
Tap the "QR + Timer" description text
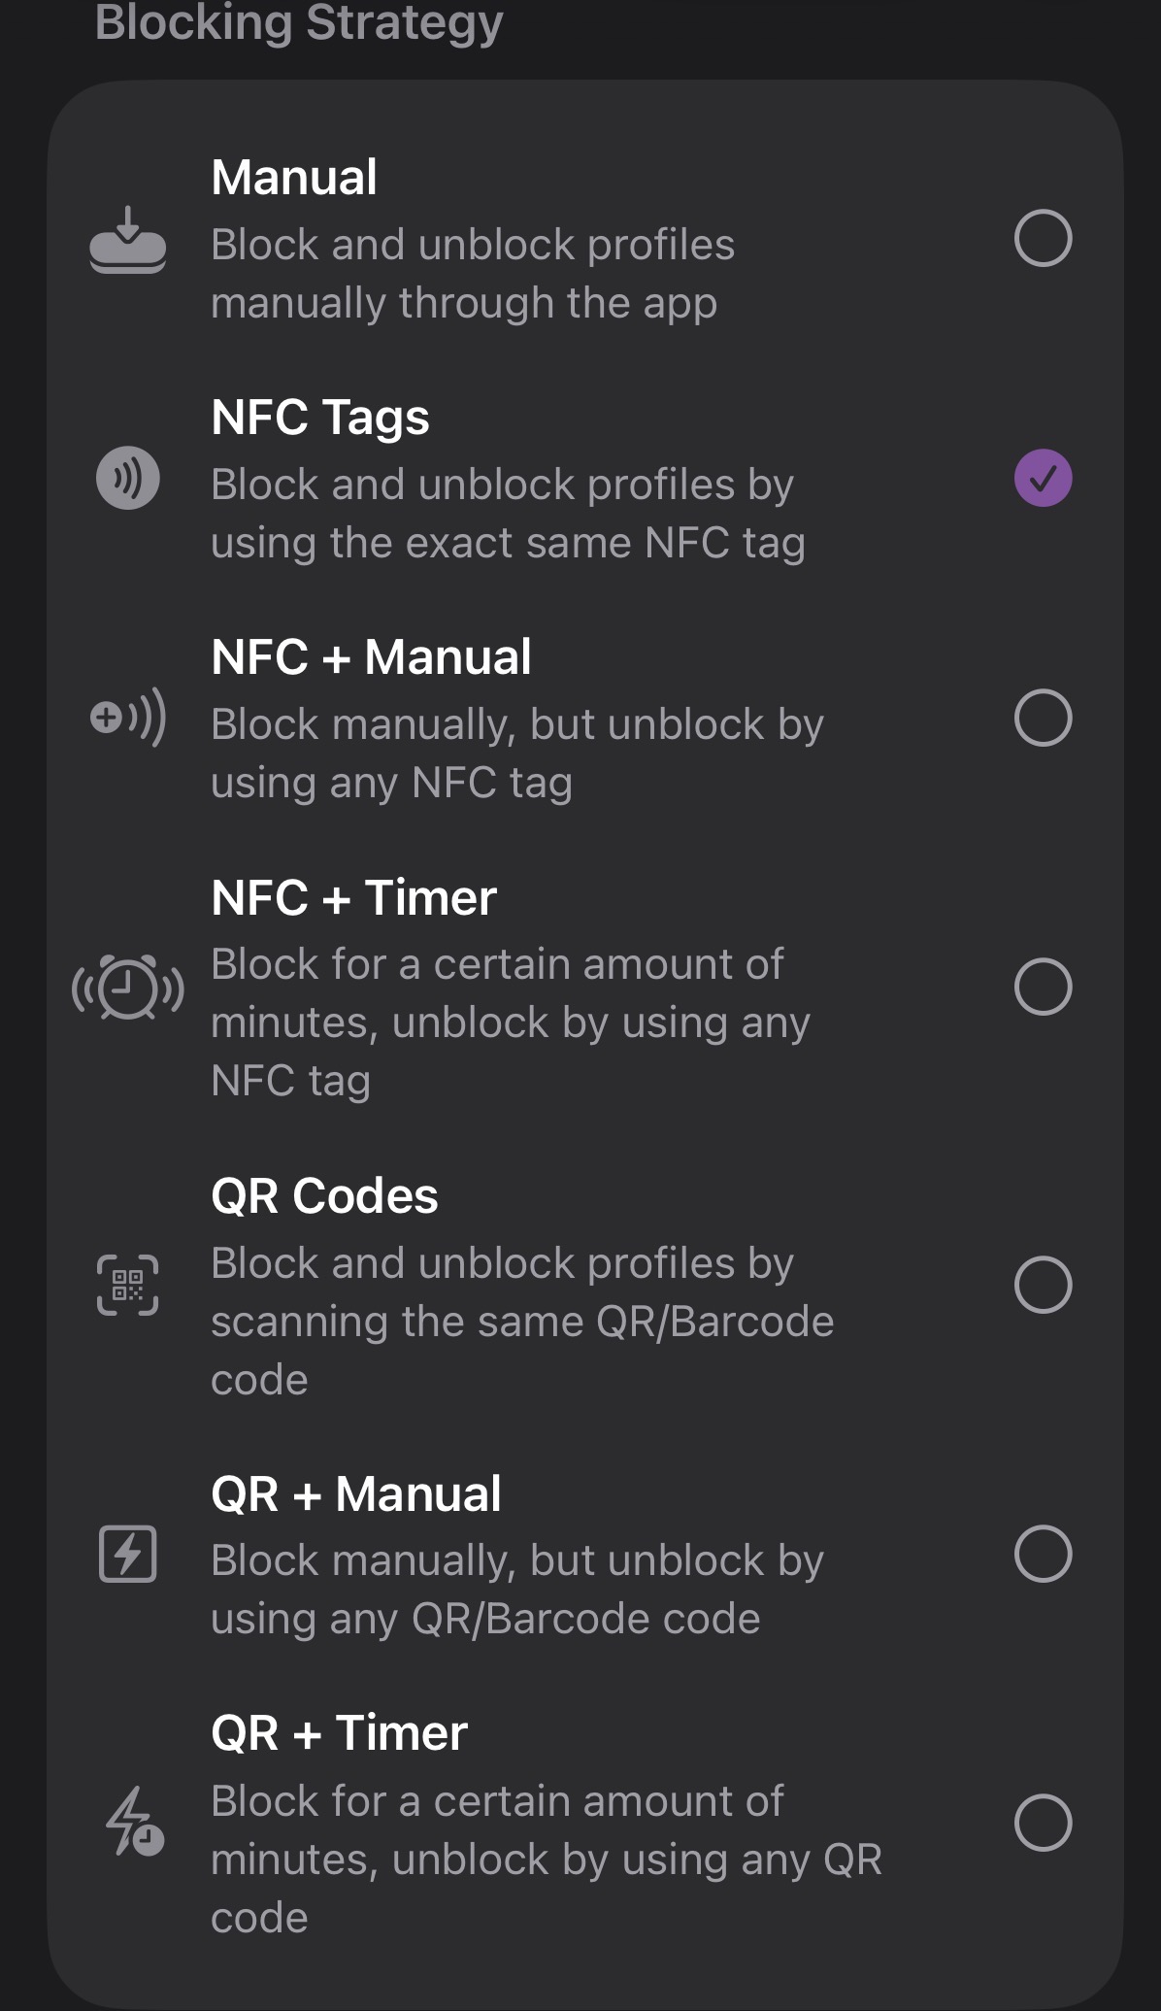click(546, 1860)
